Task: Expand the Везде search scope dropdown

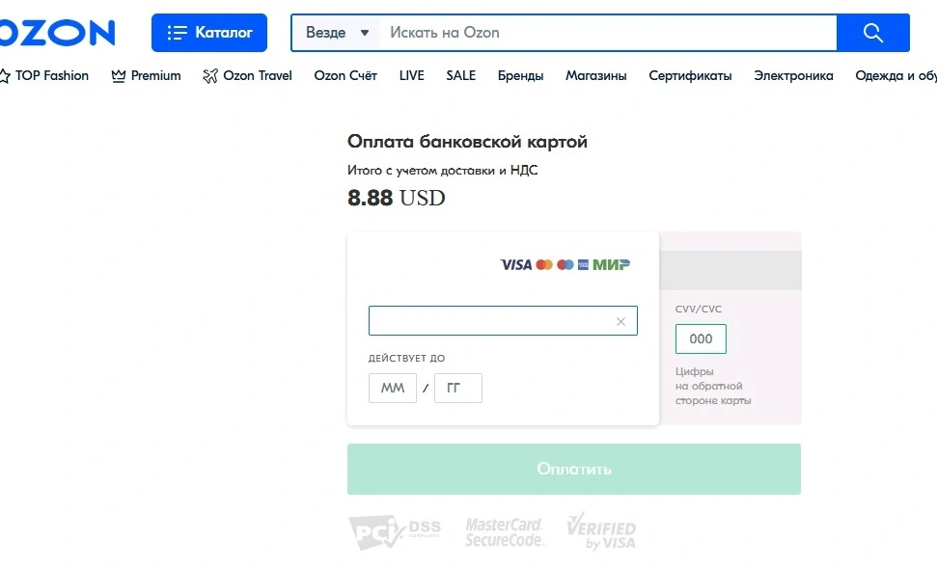Action: click(x=336, y=32)
